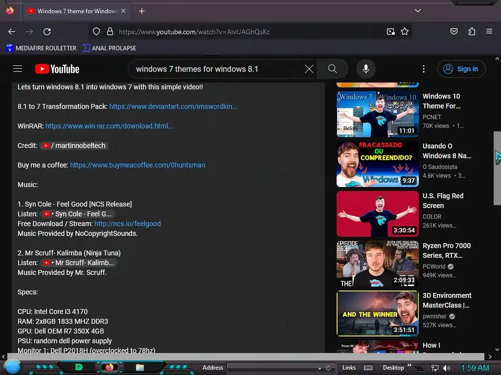
Task: Open Firefox application menu
Action: [x=489, y=31]
